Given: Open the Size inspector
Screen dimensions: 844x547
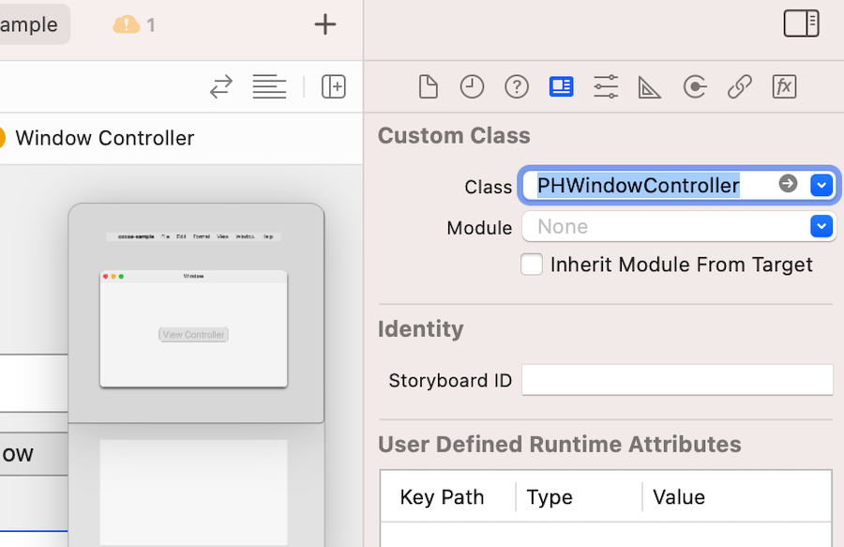Looking at the screenshot, I should tap(649, 87).
